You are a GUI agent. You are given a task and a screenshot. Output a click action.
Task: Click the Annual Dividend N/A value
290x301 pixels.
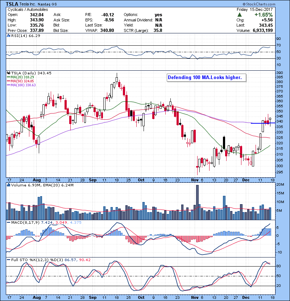tap(158, 20)
